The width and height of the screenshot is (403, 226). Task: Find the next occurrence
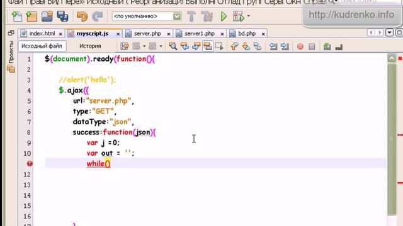pos(196,46)
